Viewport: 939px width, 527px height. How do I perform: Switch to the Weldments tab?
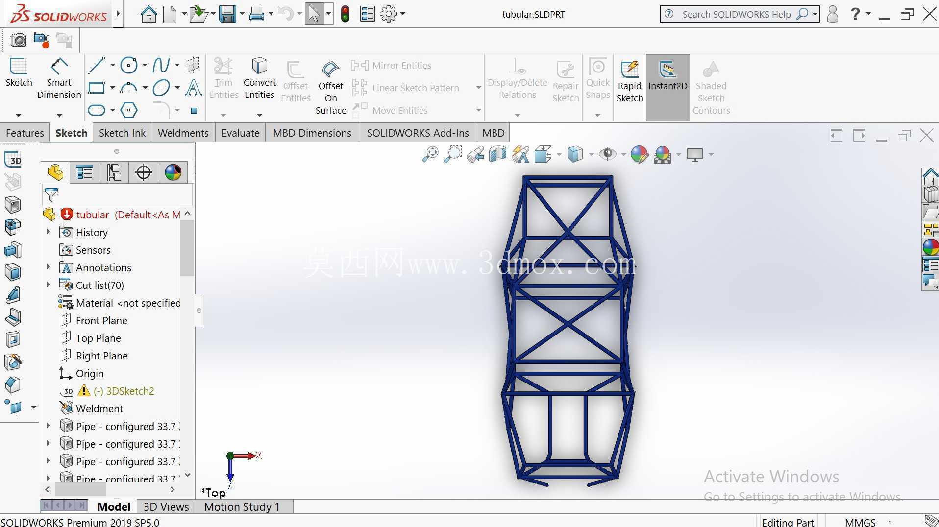tap(183, 133)
